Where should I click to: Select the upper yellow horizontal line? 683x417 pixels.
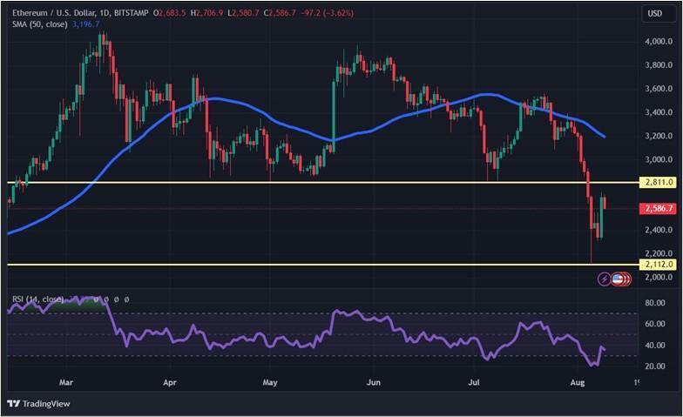[x=322, y=182]
